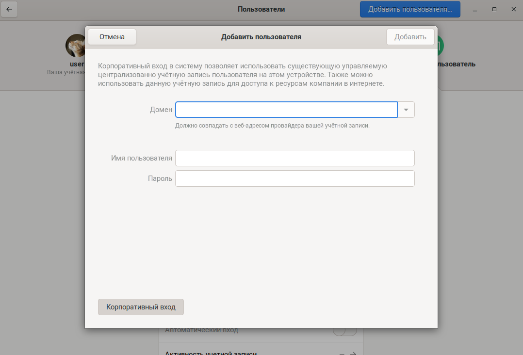523x355 pixels.
Task: Toggle the Корпоративный вход button
Action: pyautogui.click(x=141, y=307)
